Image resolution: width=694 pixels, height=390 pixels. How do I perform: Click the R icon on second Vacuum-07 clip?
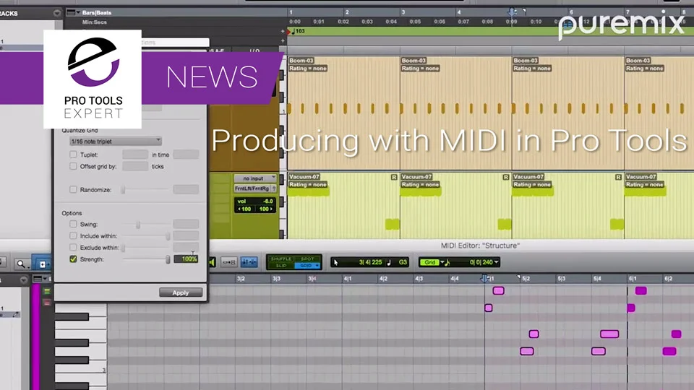tap(506, 177)
